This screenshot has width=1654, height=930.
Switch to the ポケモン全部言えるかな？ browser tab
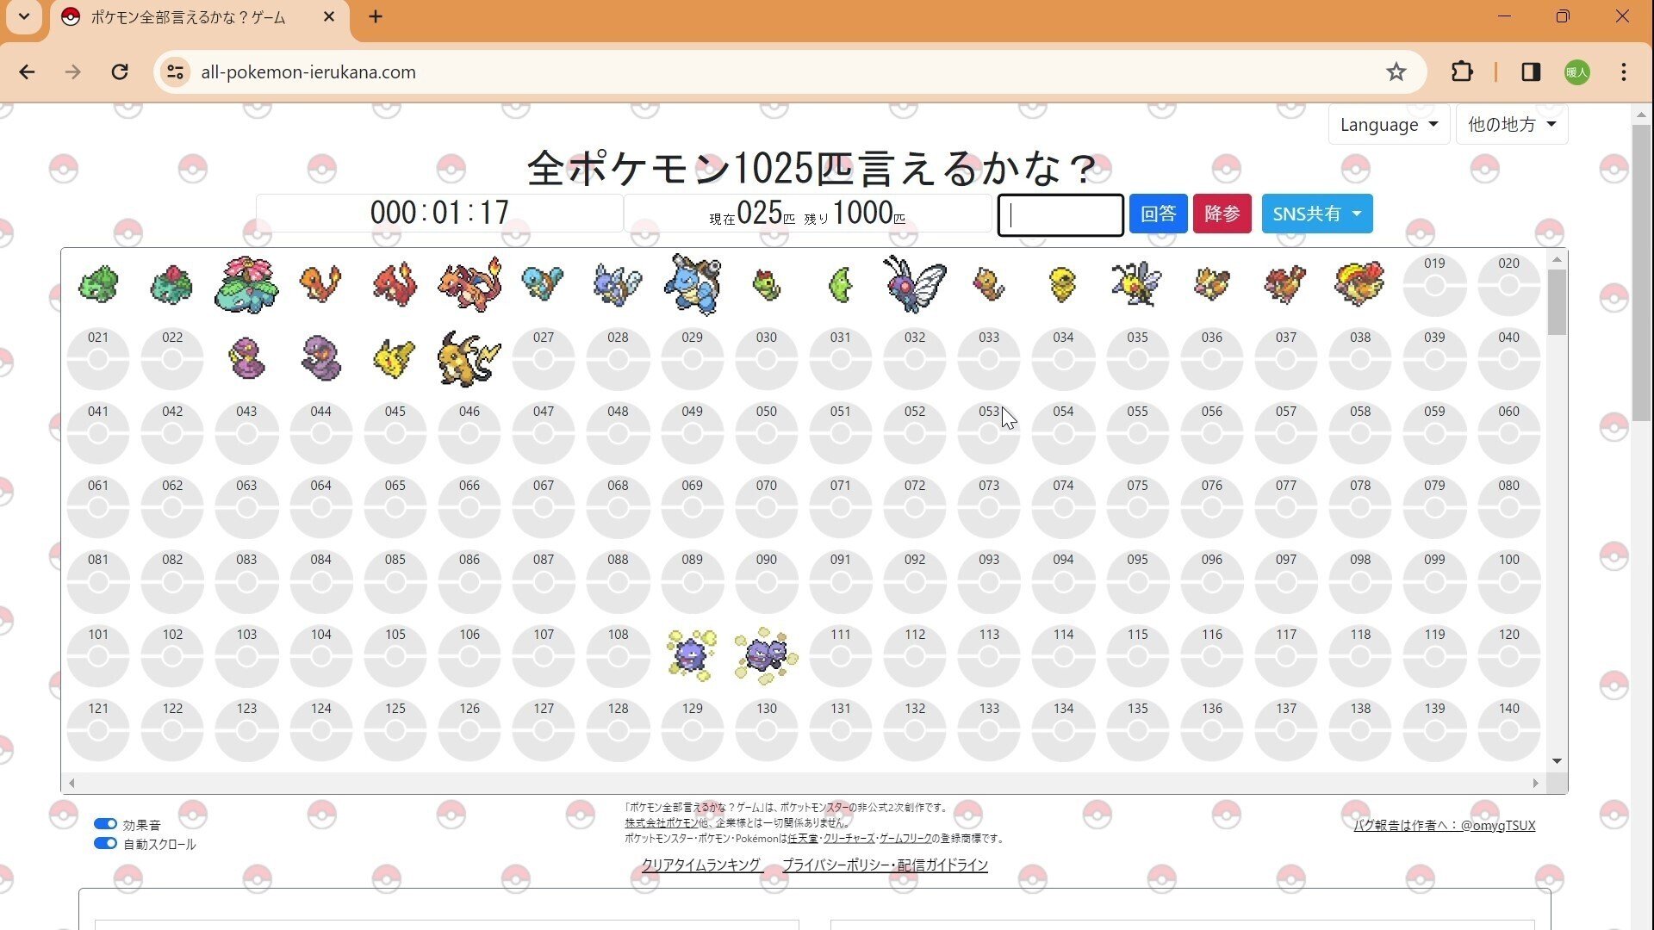185,16
